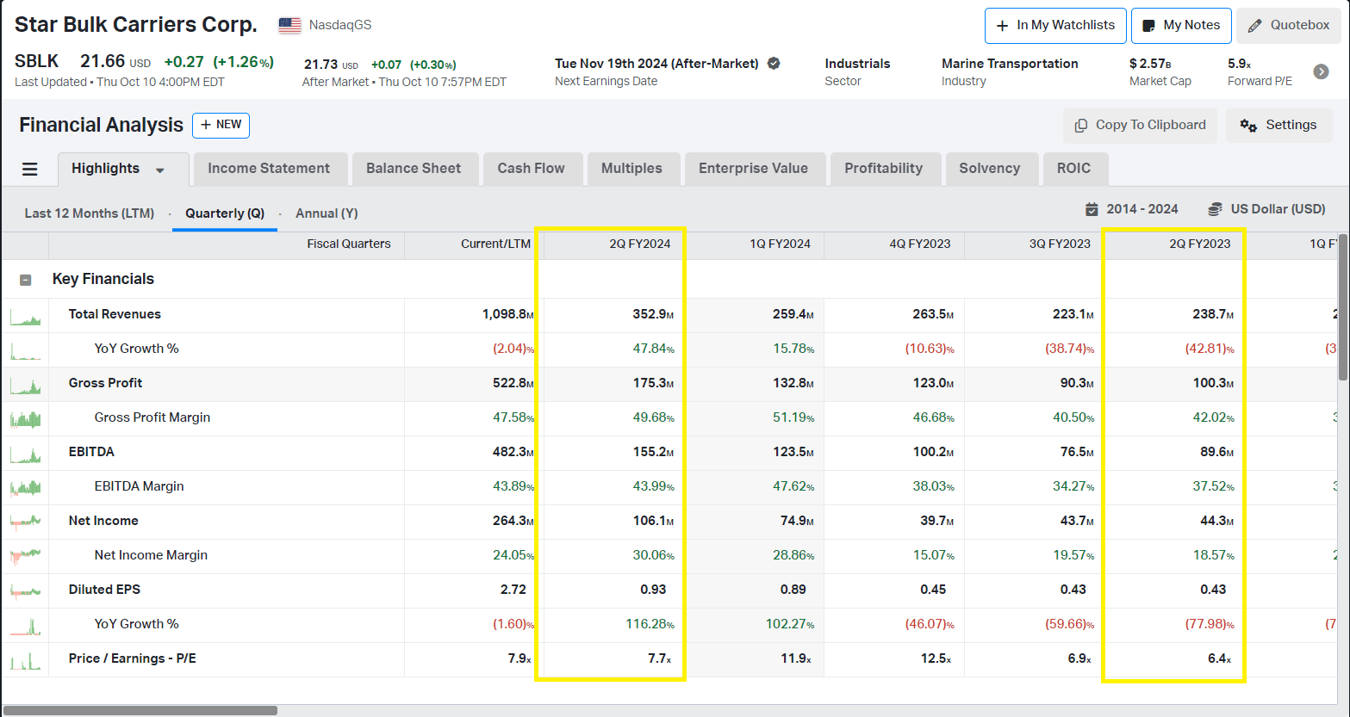Open the Highlights tab dropdown arrow
The image size is (1350, 717).
(x=160, y=170)
